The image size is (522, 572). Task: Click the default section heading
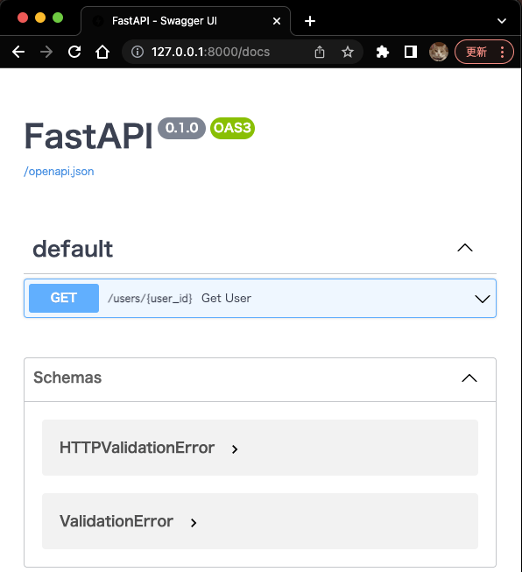[x=73, y=249]
